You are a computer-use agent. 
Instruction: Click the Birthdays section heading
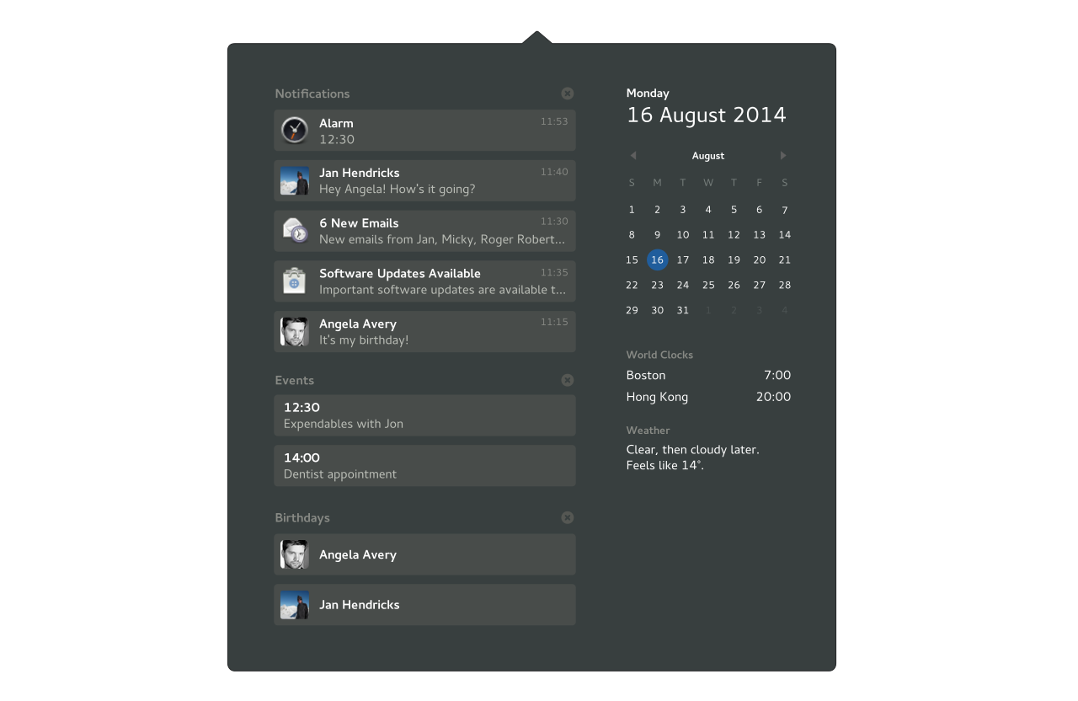302,517
